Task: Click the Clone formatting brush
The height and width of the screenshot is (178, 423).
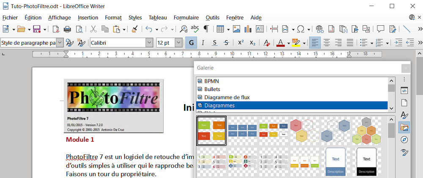Action: tap(135, 29)
